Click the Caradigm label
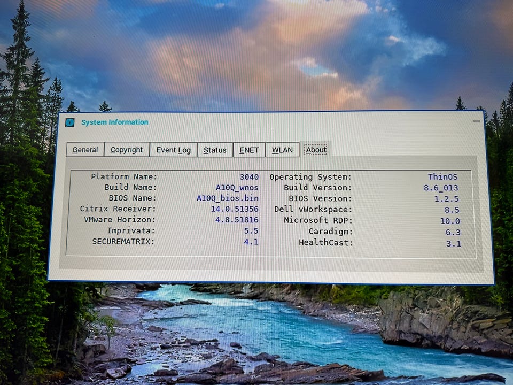 (331, 232)
